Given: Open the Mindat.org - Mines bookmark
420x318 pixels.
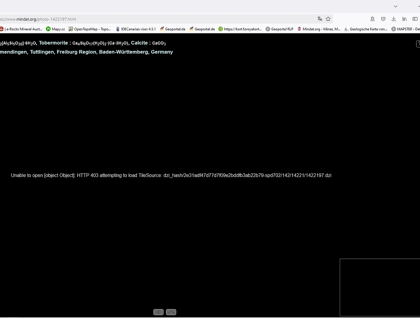Looking at the screenshot, I should [x=319, y=29].
